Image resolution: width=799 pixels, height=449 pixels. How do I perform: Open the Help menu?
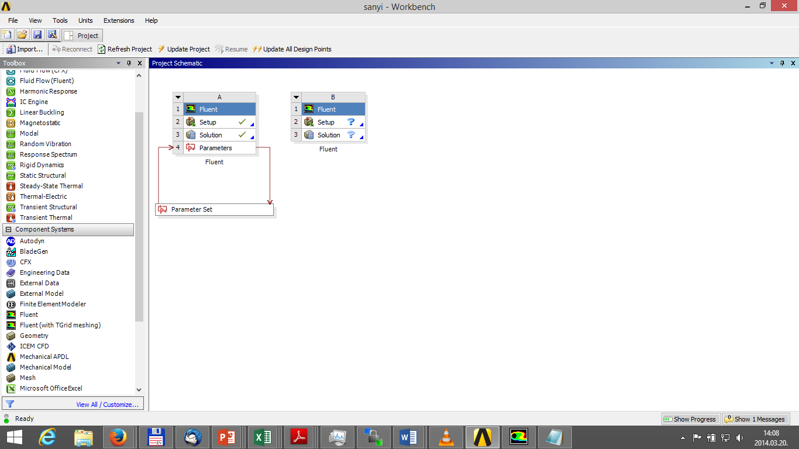[x=151, y=20]
